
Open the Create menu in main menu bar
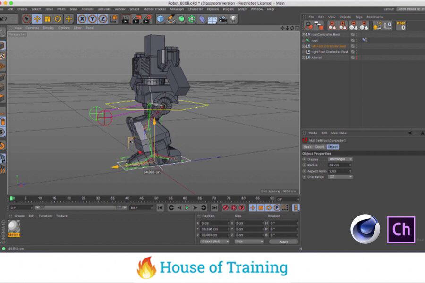22,9
